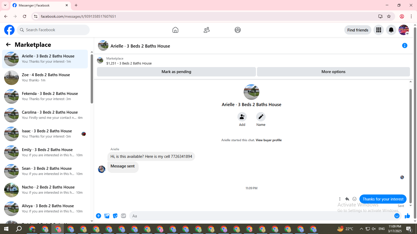Open the Groups icon in top navigation
417x234 pixels.
tap(238, 30)
